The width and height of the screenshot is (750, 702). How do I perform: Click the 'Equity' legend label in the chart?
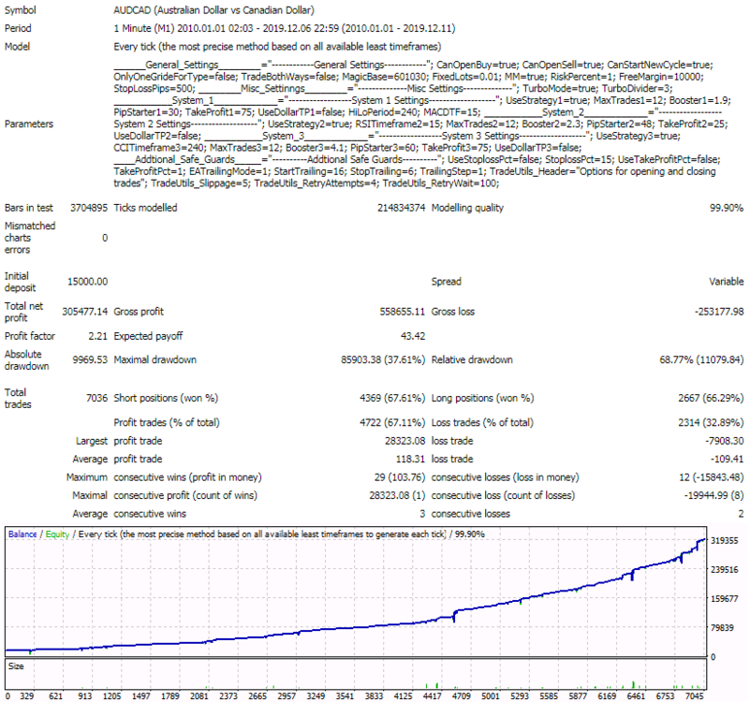pyautogui.click(x=57, y=534)
